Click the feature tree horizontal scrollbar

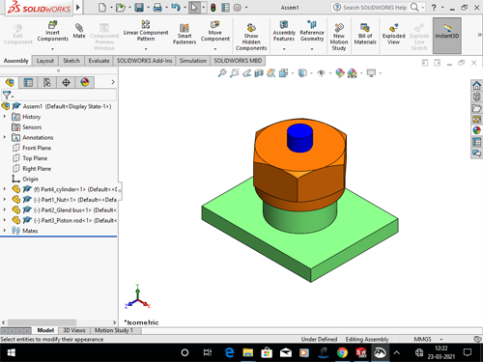42,322
